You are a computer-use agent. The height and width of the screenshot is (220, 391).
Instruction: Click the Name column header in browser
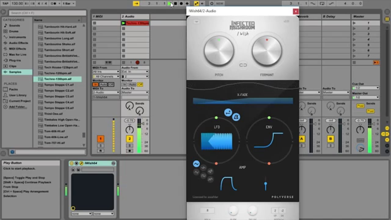[x=57, y=20]
